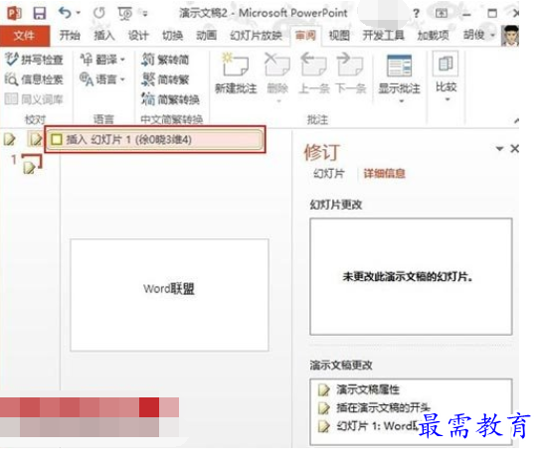Click the highlighted revision marker icon beside the popup

(36, 139)
